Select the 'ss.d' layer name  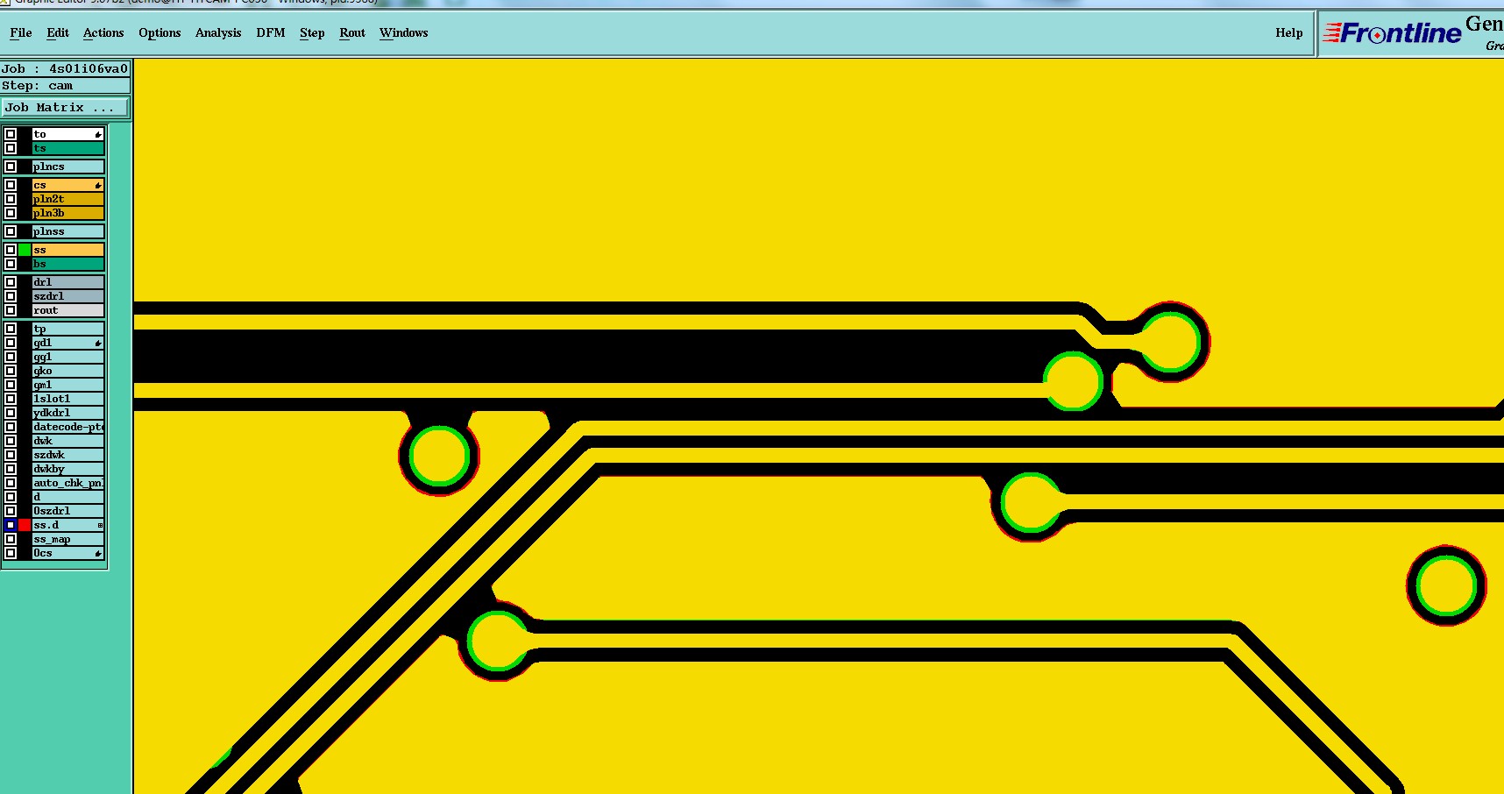pyautogui.click(x=68, y=525)
